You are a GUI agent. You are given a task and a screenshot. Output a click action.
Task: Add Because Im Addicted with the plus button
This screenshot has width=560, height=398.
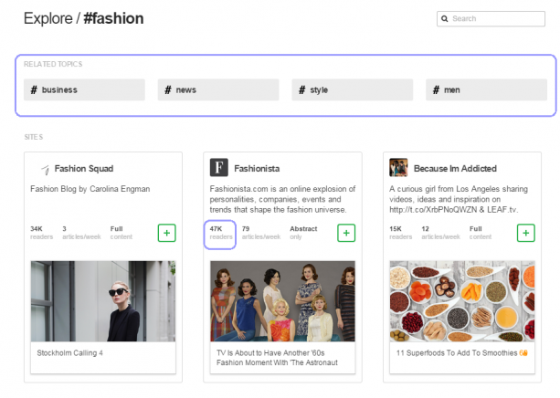[x=525, y=233]
